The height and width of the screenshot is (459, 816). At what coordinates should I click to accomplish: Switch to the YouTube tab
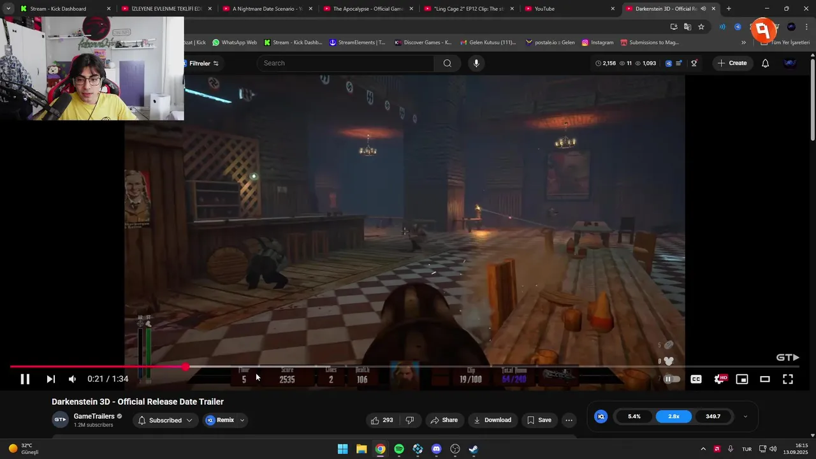coord(569,9)
